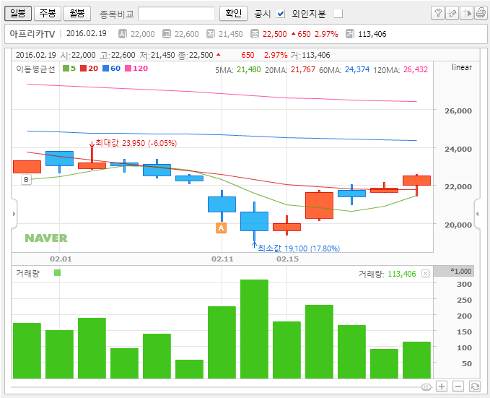Toggle the 60-day moving average legend
The width and height of the screenshot is (490, 398).
click(x=112, y=68)
